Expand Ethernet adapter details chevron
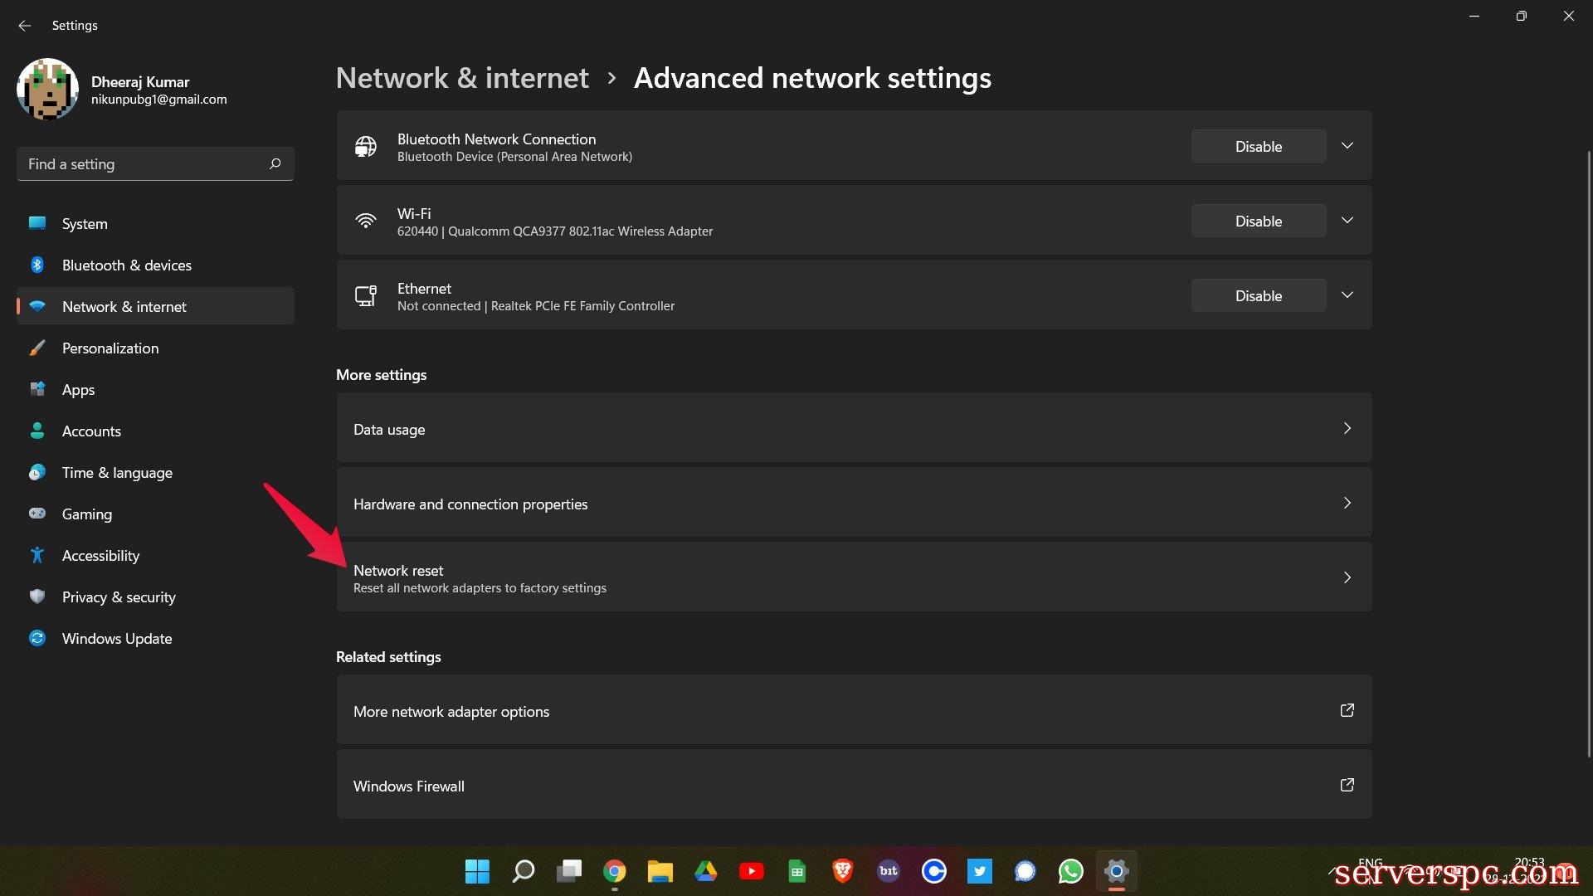1593x896 pixels. click(1347, 295)
